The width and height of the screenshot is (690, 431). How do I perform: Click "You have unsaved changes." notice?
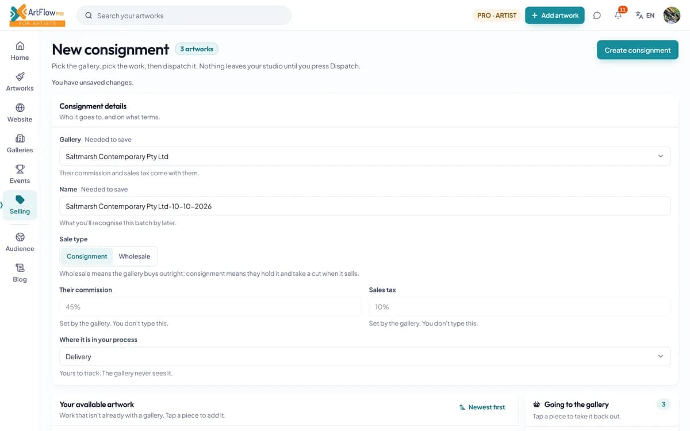point(93,83)
